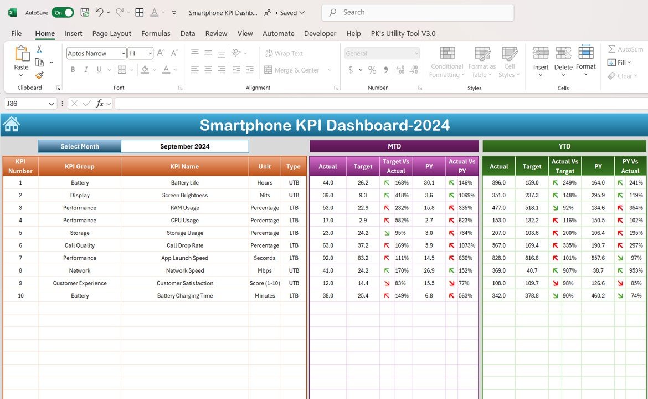648x399 pixels.
Task: Click the home icon on the dashboard
Action: click(11, 124)
